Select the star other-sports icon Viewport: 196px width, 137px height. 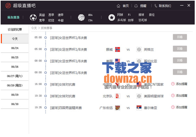tap(112, 17)
